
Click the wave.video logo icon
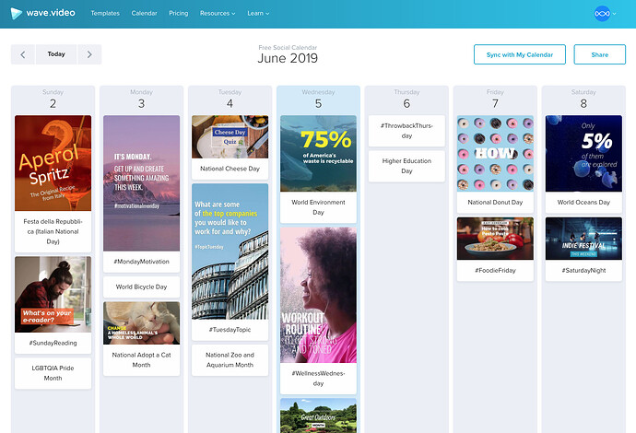click(17, 14)
